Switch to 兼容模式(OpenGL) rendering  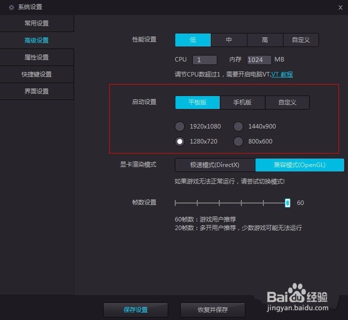tap(300, 165)
